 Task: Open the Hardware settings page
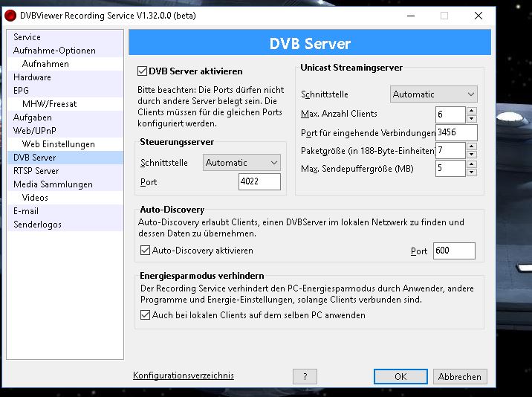pos(65,77)
